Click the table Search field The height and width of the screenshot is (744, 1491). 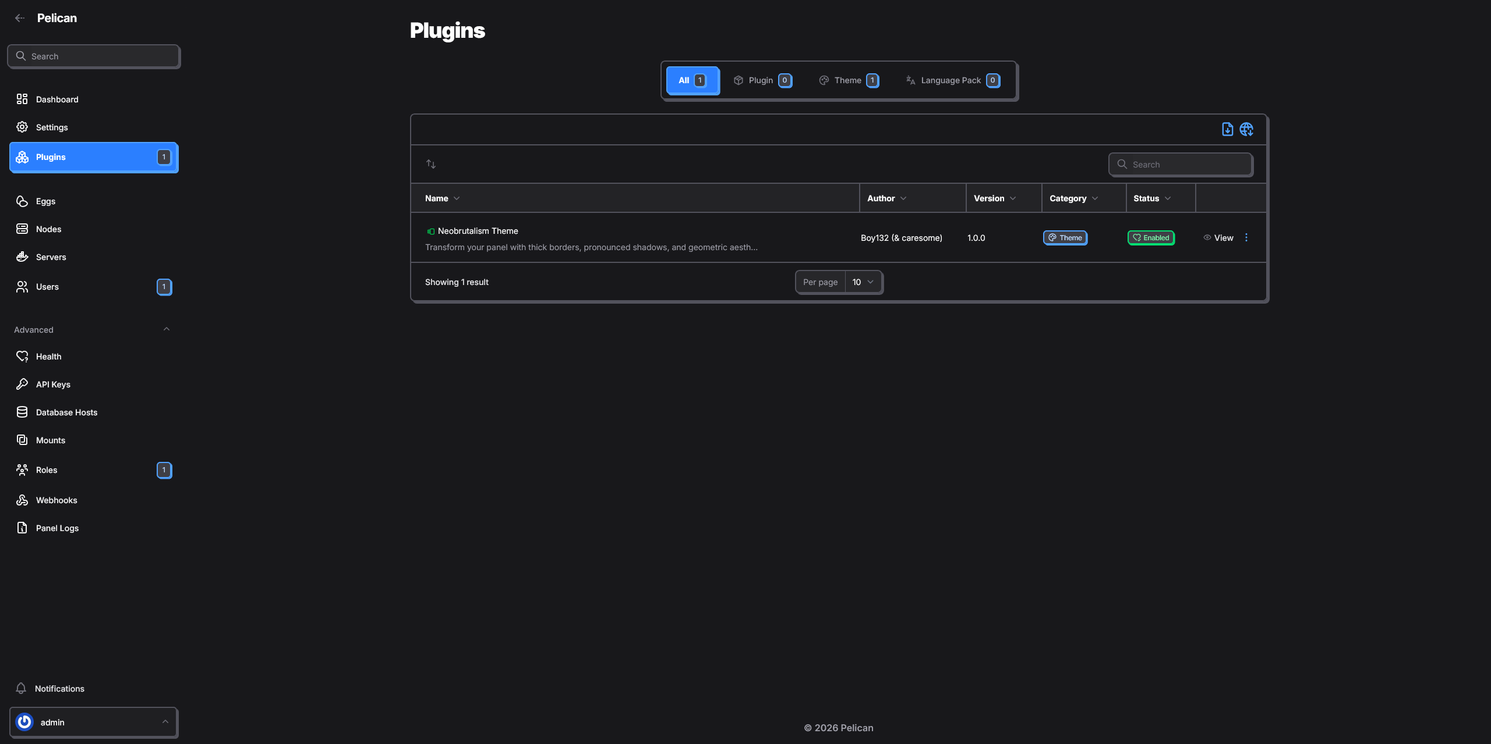click(x=1180, y=165)
